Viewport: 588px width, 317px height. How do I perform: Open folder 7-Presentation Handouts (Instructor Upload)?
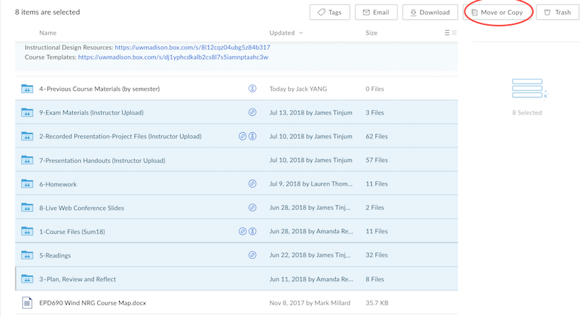(x=102, y=160)
